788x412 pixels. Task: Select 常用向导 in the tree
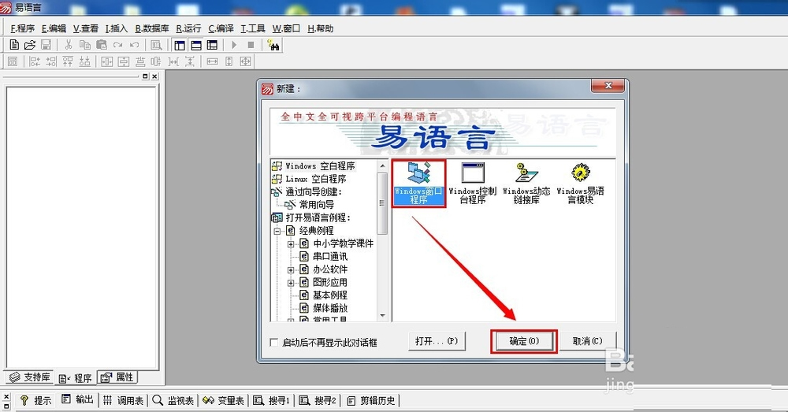[x=316, y=205]
